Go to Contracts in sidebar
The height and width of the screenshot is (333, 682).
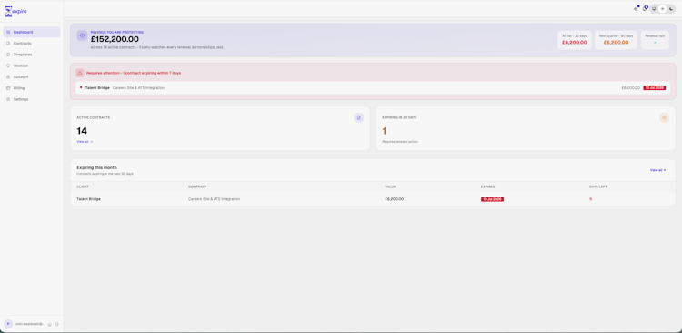click(31, 44)
